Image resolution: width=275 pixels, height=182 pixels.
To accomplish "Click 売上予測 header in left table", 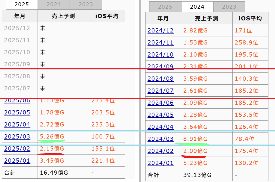I will (x=63, y=16).
